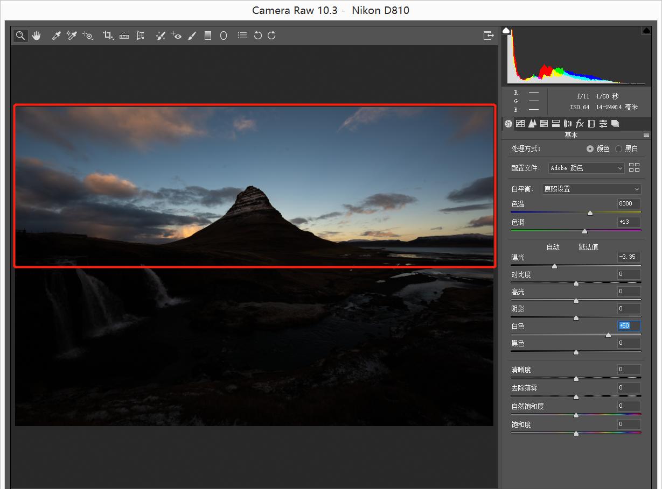This screenshot has height=489, width=662.
Task: Select the 黑白 treatment radio button
Action: pos(618,149)
